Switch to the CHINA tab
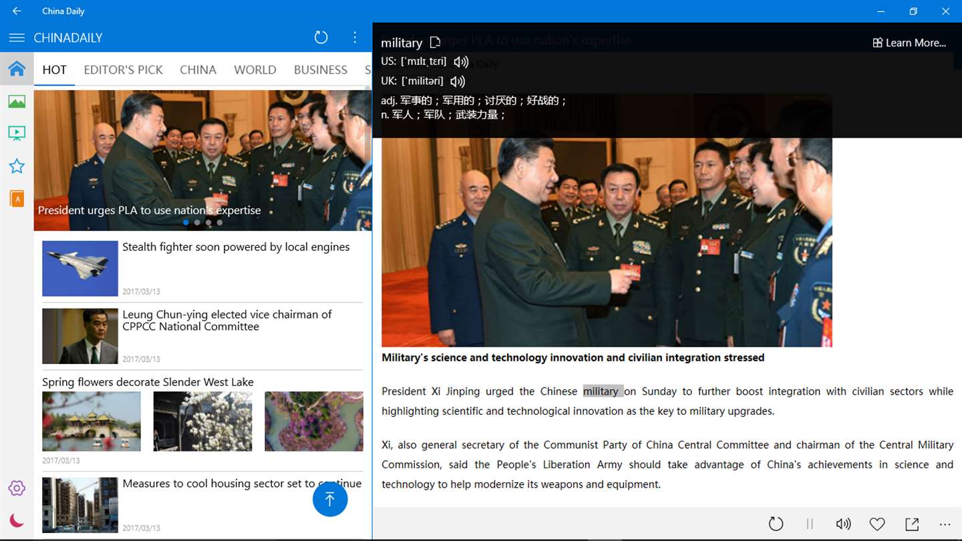This screenshot has width=962, height=541. (198, 69)
